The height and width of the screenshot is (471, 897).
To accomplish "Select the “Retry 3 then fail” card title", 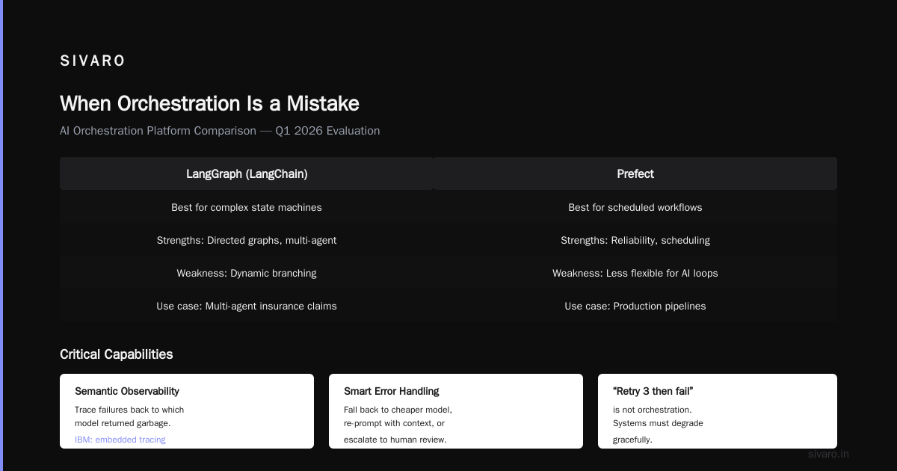I will [653, 391].
